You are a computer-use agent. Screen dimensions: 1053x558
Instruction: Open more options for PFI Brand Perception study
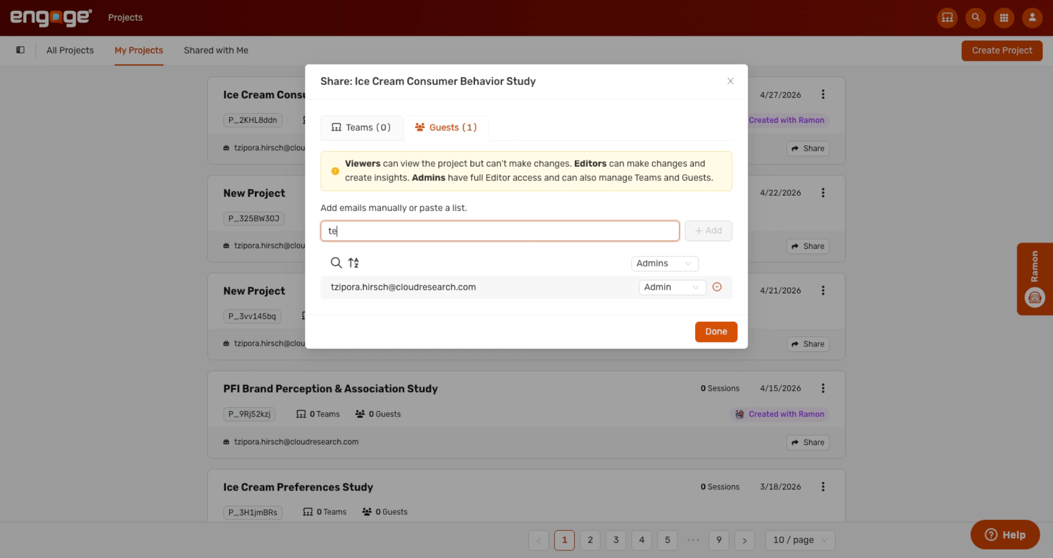[823, 388]
